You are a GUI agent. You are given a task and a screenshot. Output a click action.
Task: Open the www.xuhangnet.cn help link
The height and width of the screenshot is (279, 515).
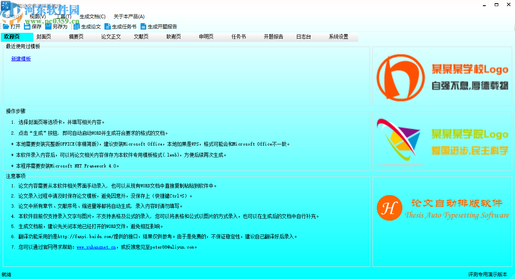pos(96,247)
